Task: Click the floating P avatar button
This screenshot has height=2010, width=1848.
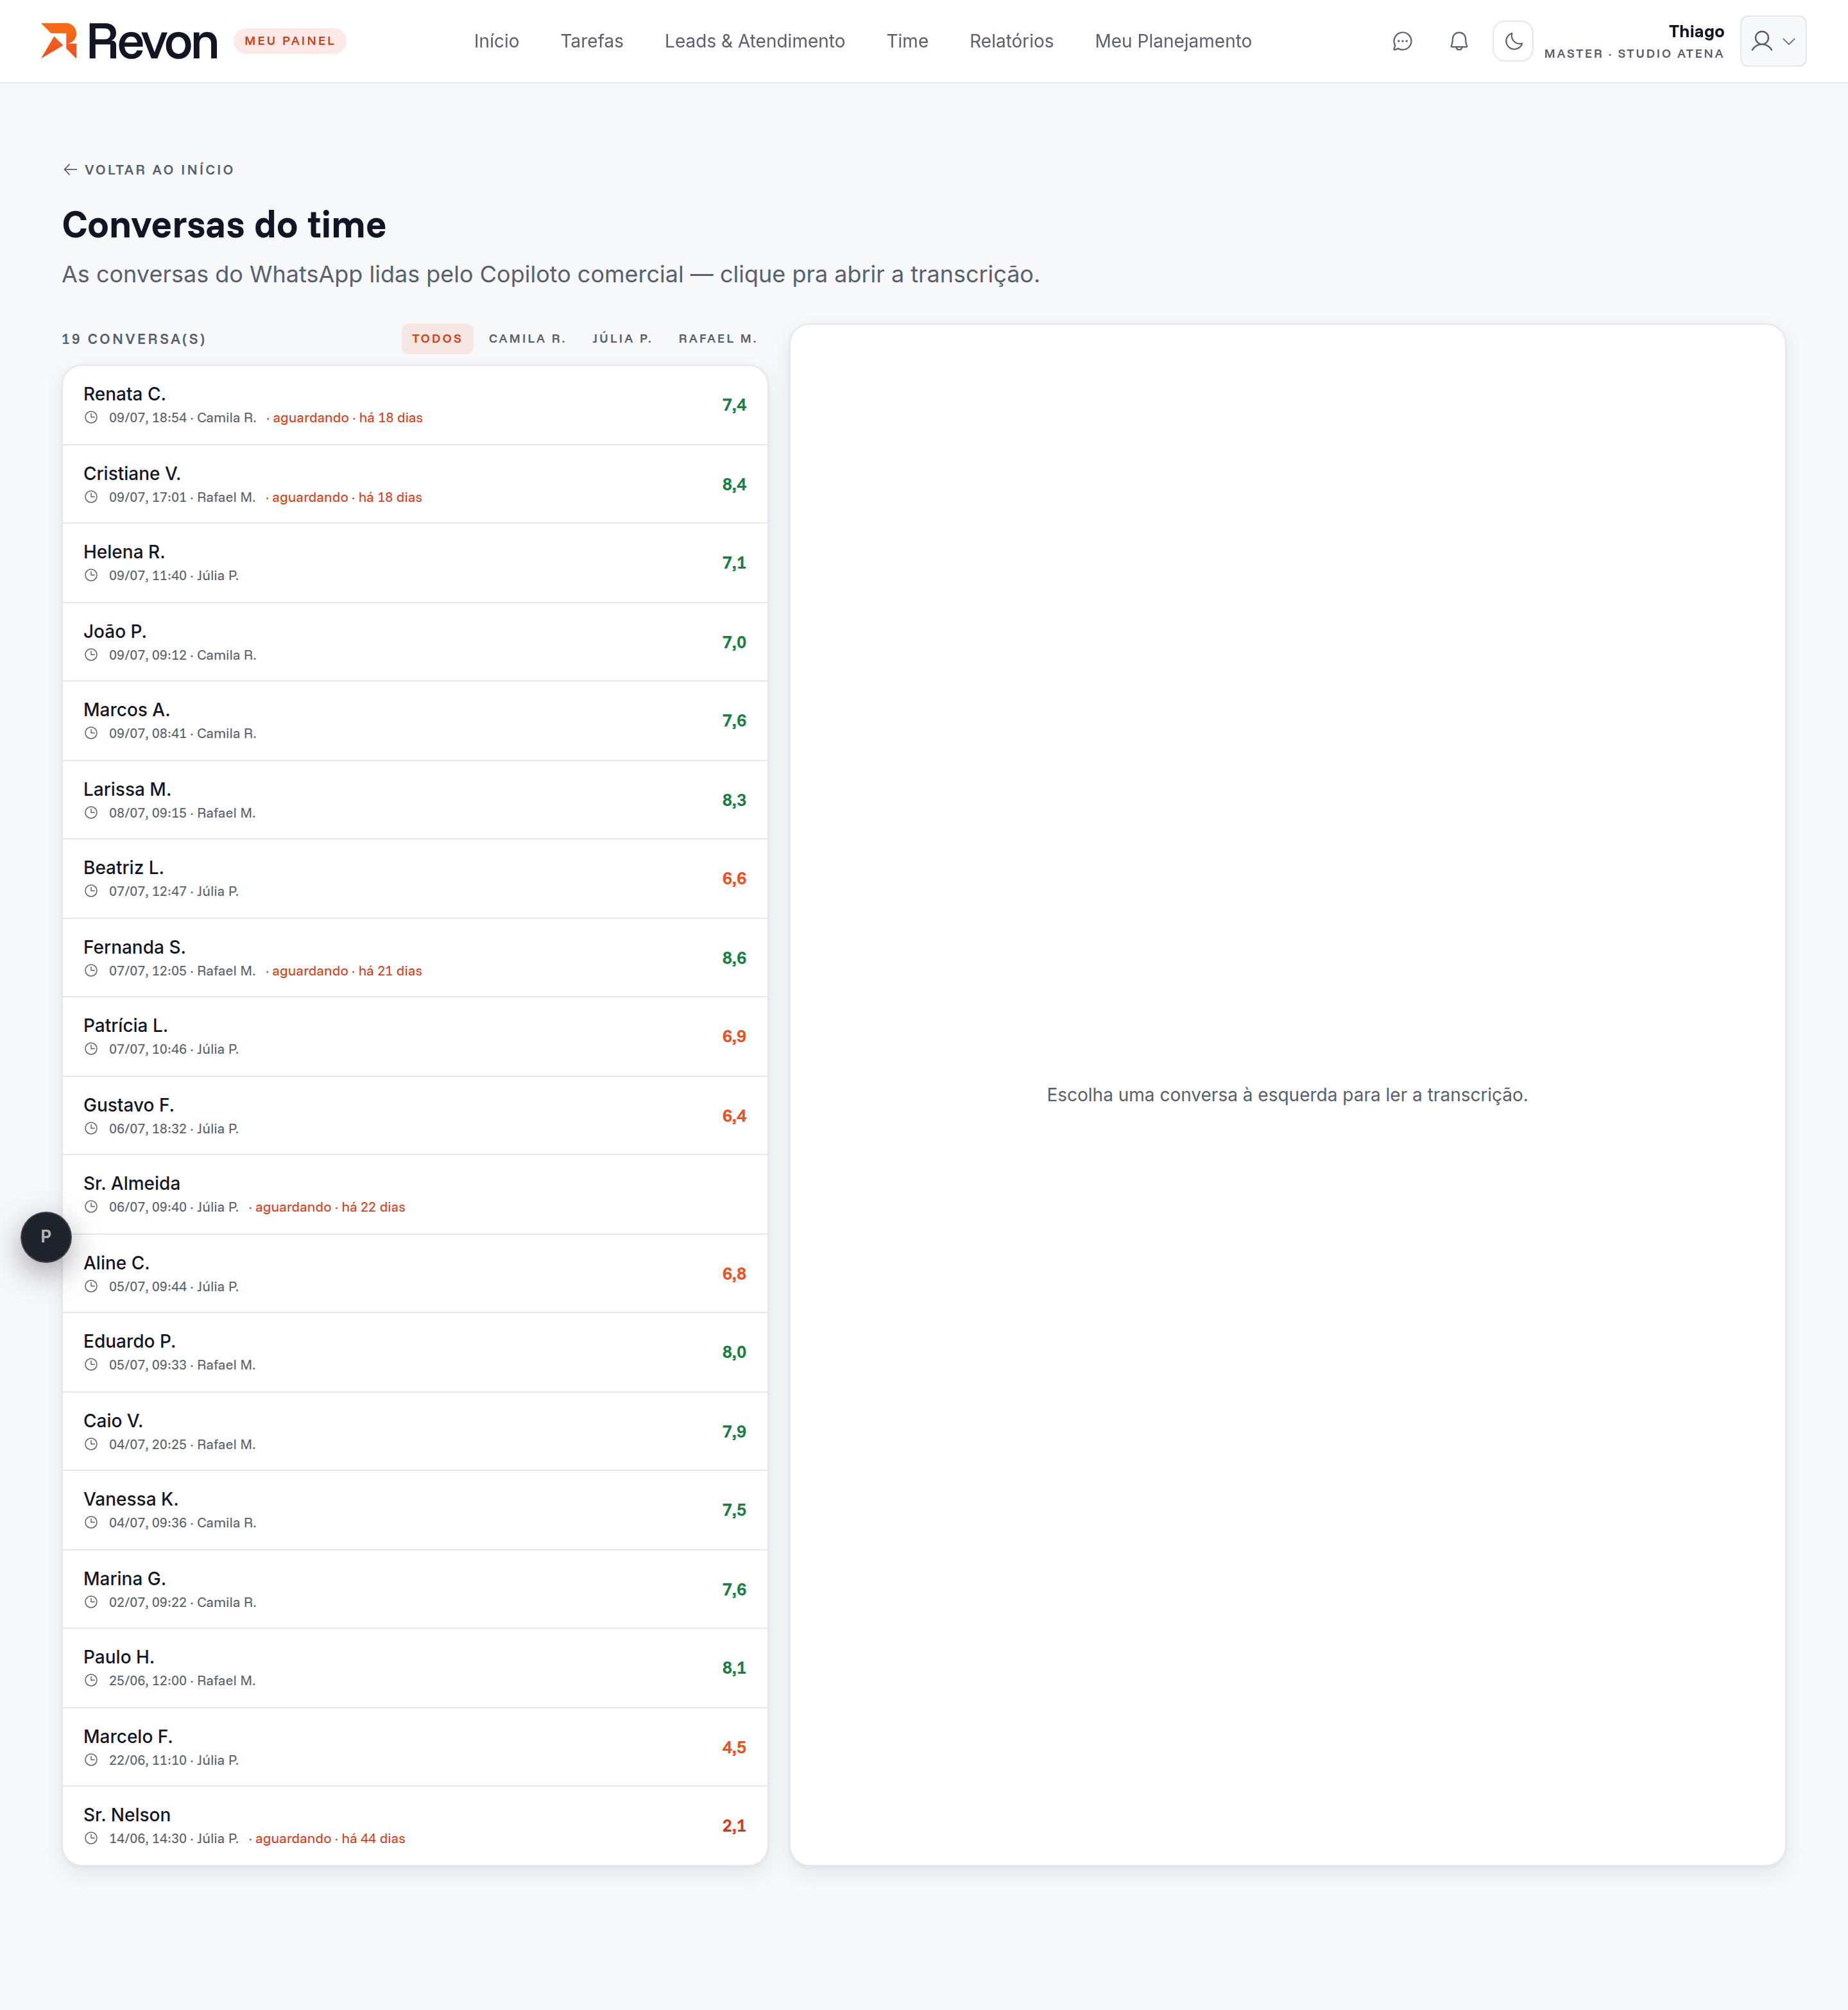Action: click(x=46, y=1237)
